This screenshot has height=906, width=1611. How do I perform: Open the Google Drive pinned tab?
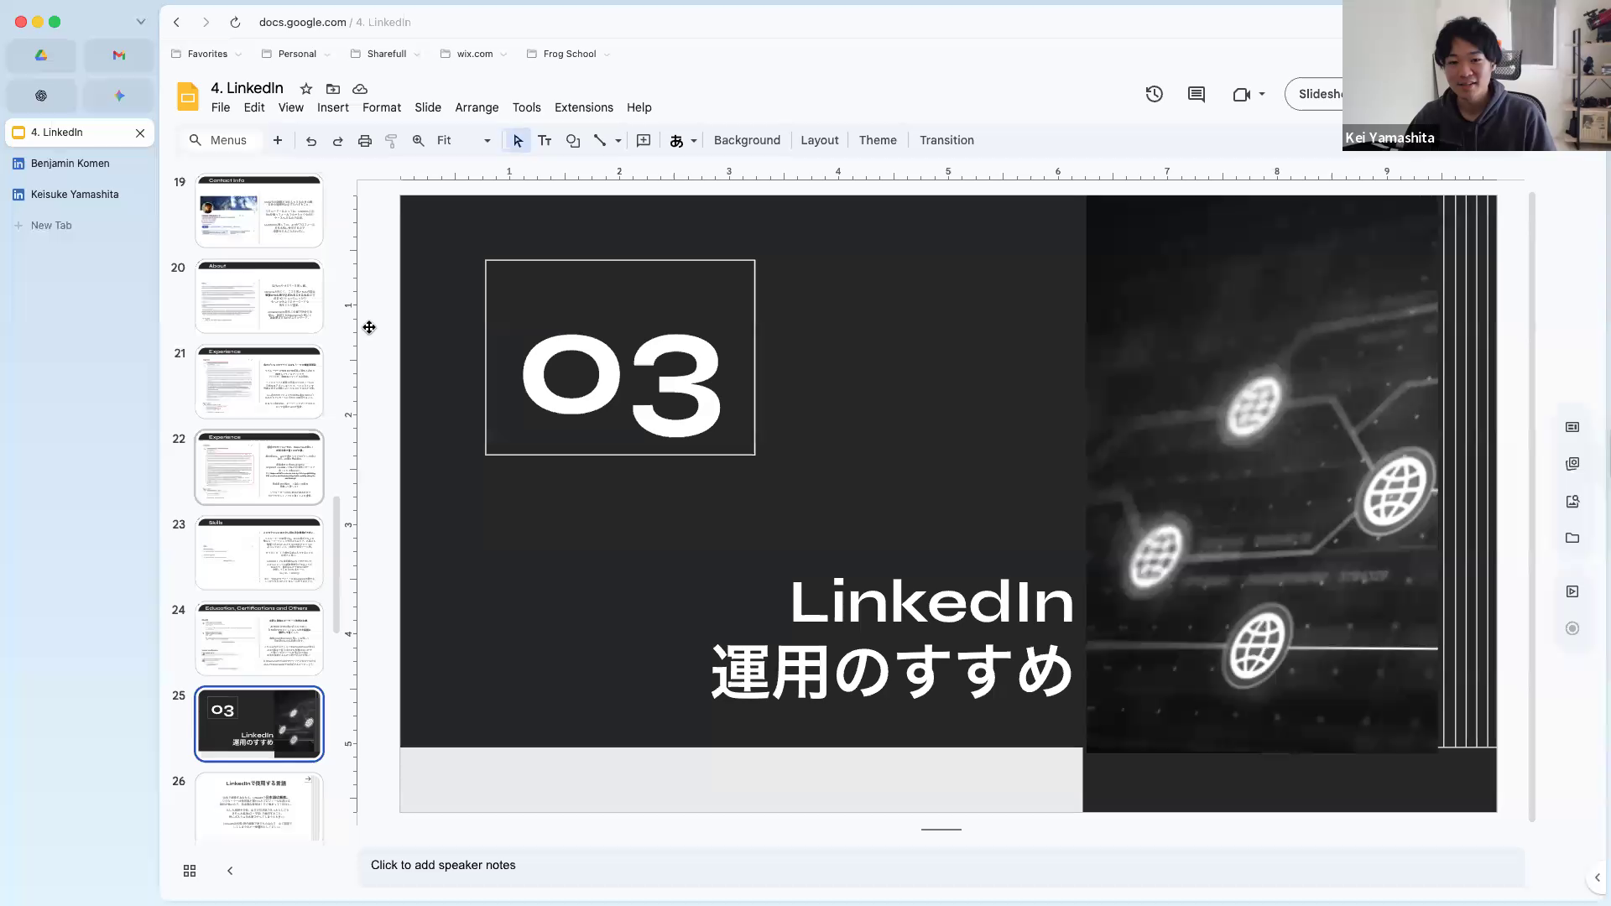[41, 55]
